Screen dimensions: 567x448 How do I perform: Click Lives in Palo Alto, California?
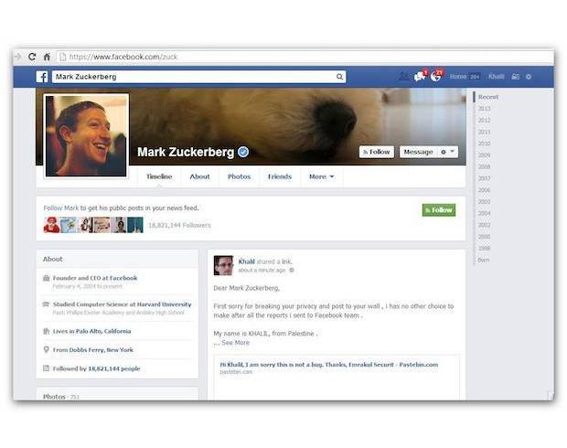91,331
